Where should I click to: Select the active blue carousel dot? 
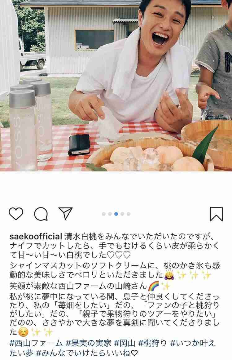tap(116, 214)
